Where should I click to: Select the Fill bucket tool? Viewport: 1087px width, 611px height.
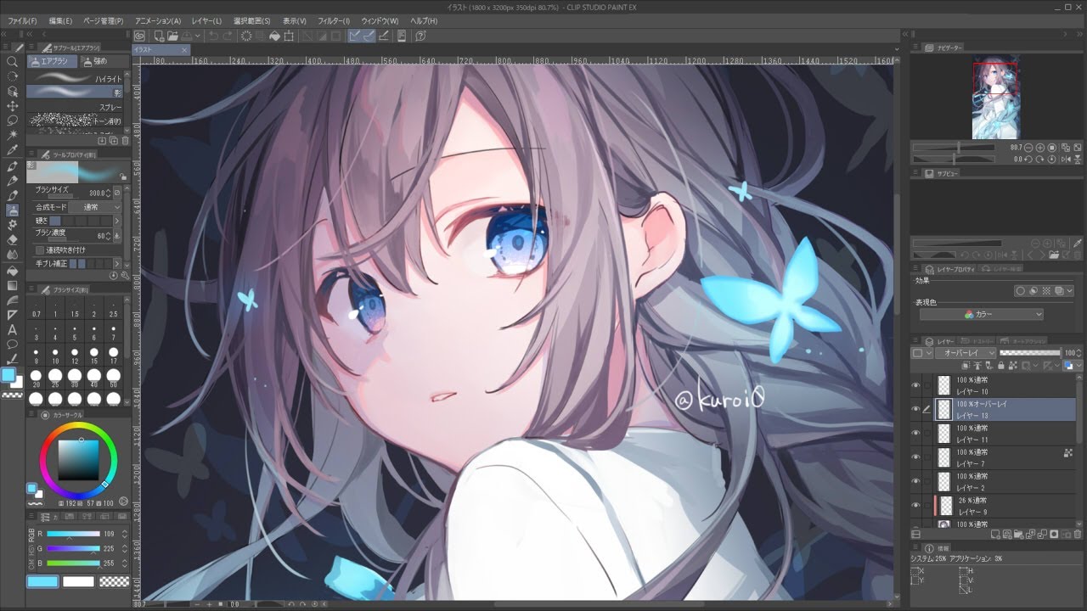click(13, 270)
